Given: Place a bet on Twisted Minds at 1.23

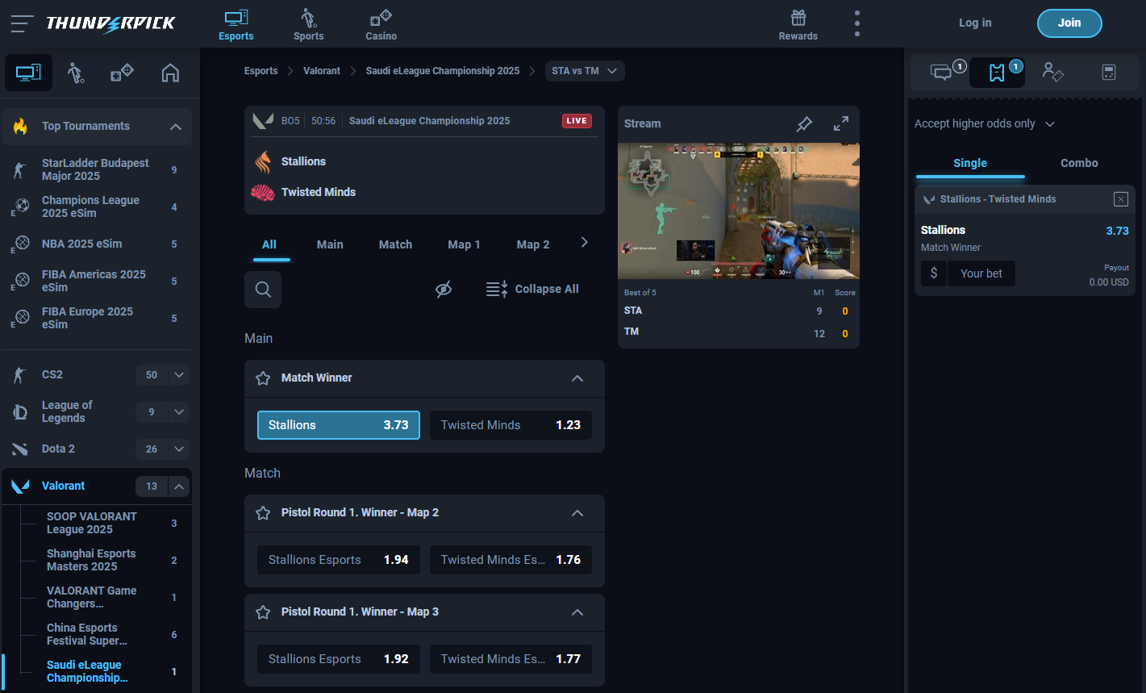Looking at the screenshot, I should (x=510, y=425).
